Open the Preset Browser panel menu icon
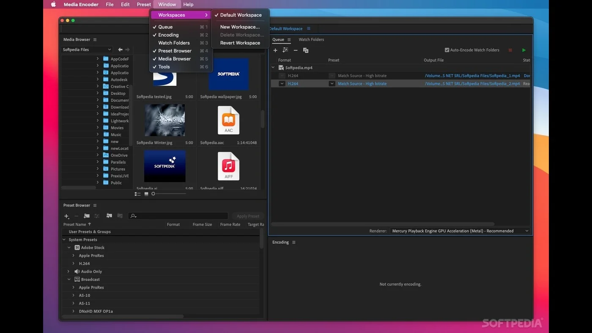Image resolution: width=592 pixels, height=333 pixels. tap(95, 205)
